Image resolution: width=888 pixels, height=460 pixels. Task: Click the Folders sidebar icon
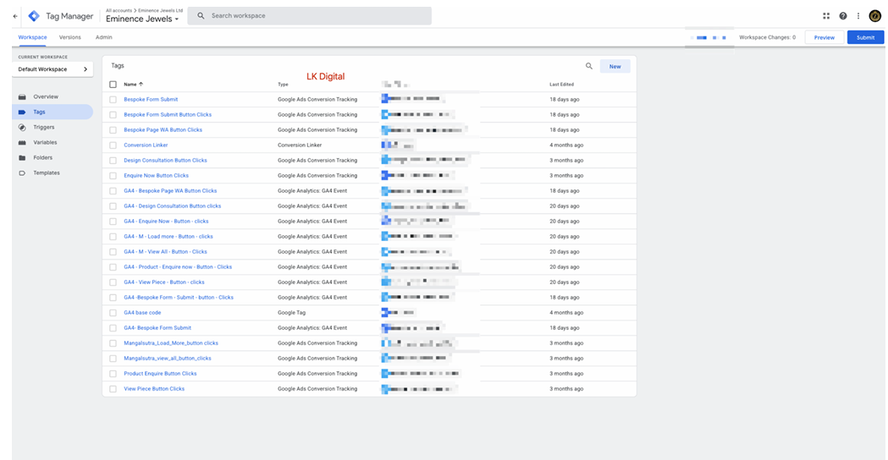click(22, 158)
